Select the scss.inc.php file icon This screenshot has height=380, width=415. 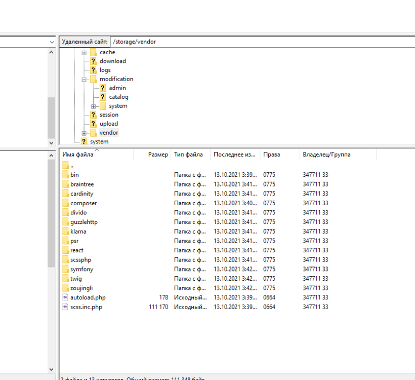(64, 307)
